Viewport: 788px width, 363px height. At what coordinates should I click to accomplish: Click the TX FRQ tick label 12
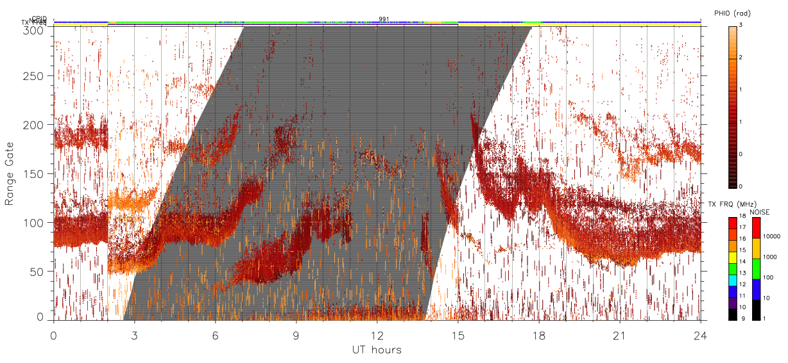pyautogui.click(x=743, y=284)
